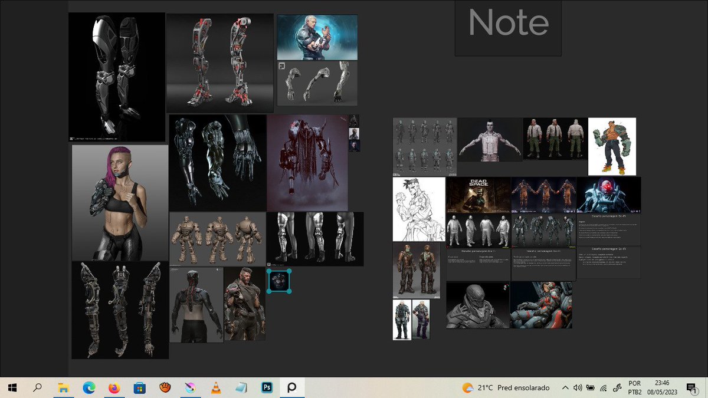This screenshot has height=398, width=708.
Task: Select the Dead Space poster reference image
Action: click(478, 195)
